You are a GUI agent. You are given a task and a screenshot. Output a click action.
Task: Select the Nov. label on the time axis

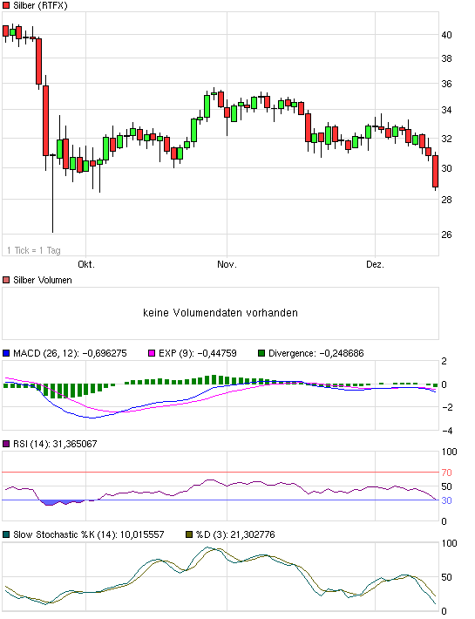pos(227,264)
